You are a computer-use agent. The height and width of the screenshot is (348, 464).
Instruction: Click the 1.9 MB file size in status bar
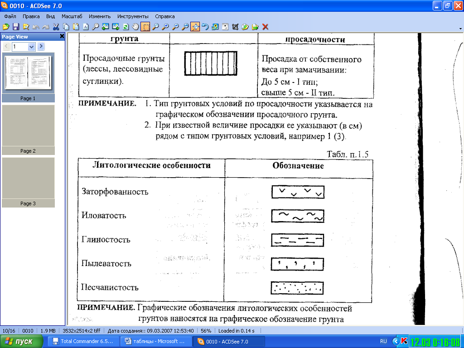click(x=48, y=330)
